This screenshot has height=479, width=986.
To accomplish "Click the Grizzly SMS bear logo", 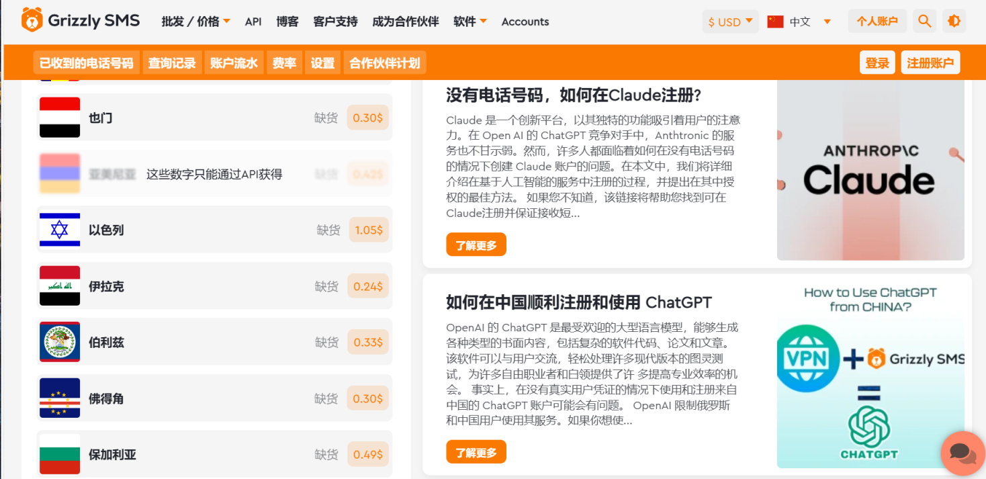I will click(x=32, y=20).
